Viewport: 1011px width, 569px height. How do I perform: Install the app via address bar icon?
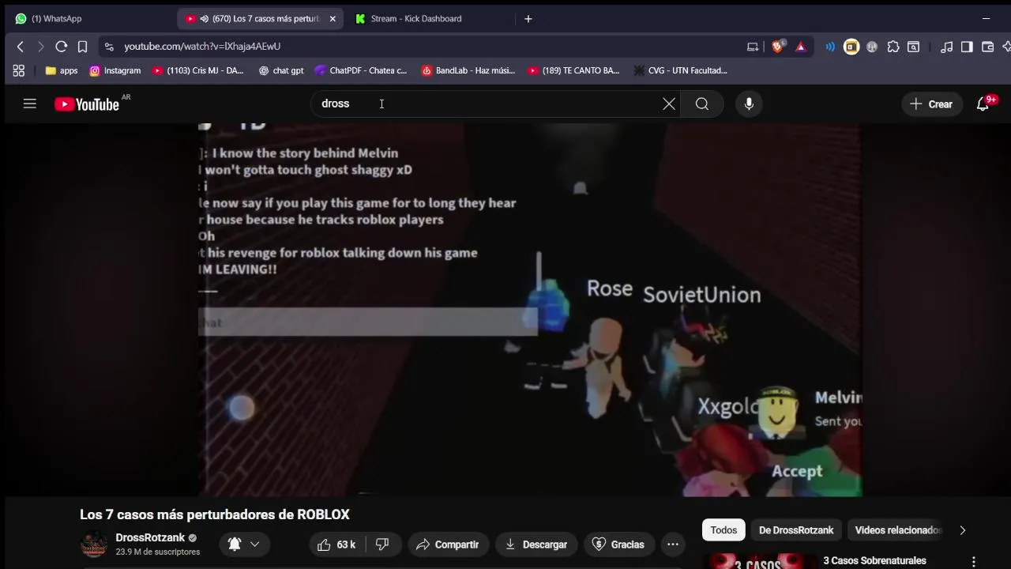pos(753,47)
